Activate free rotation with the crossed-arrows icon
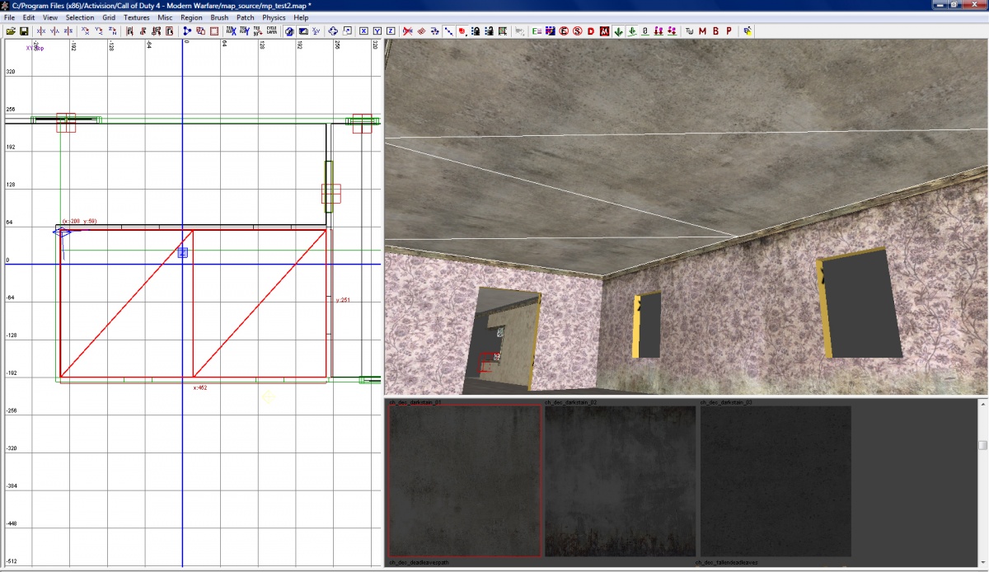 point(333,31)
